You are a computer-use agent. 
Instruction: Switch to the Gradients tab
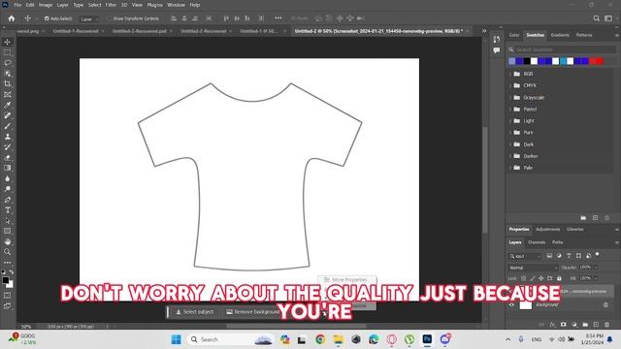560,35
